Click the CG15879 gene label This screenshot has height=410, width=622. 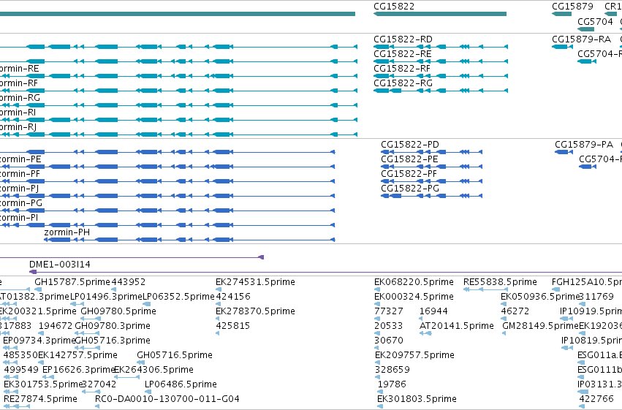tap(572, 7)
